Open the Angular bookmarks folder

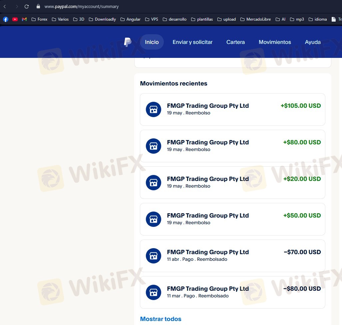tap(131, 19)
